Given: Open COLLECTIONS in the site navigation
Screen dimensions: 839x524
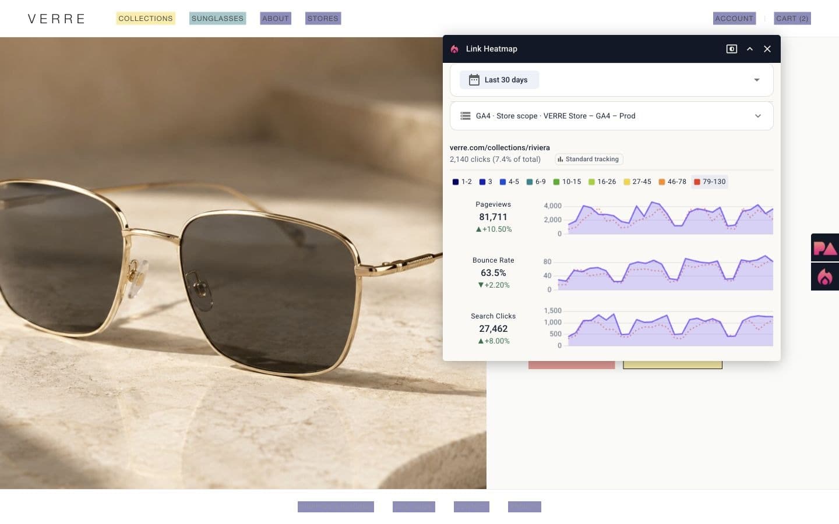Looking at the screenshot, I should 146,19.
